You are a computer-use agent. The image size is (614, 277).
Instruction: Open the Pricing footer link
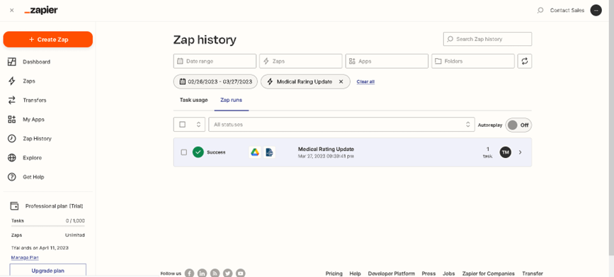pos(334,273)
